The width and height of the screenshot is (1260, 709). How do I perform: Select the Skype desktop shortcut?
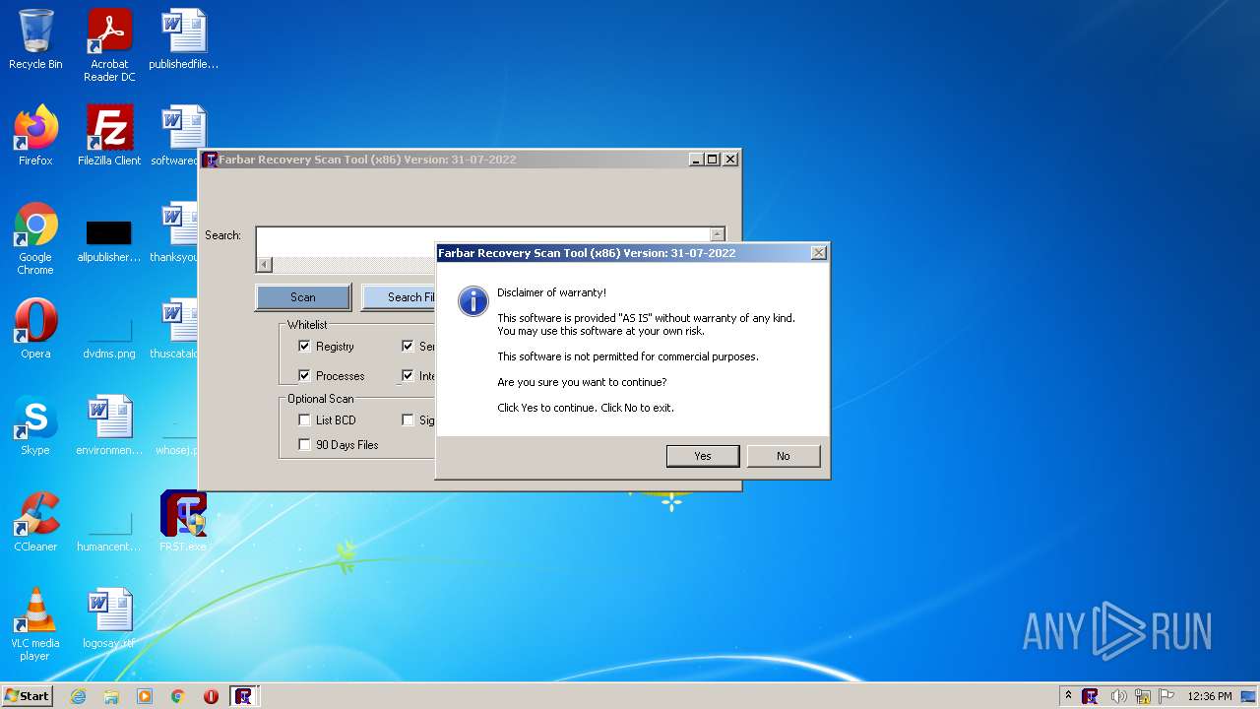pyautogui.click(x=35, y=425)
